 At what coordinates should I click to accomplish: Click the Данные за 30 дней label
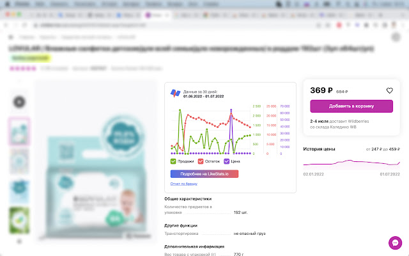[200, 92]
